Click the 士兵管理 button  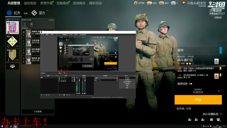point(38,112)
